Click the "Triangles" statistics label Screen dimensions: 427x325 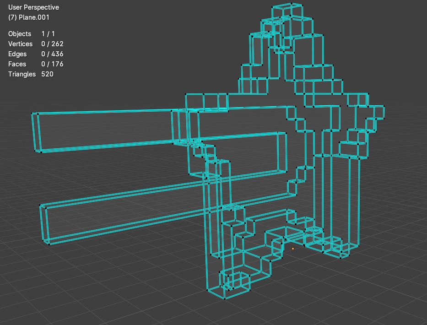point(22,74)
